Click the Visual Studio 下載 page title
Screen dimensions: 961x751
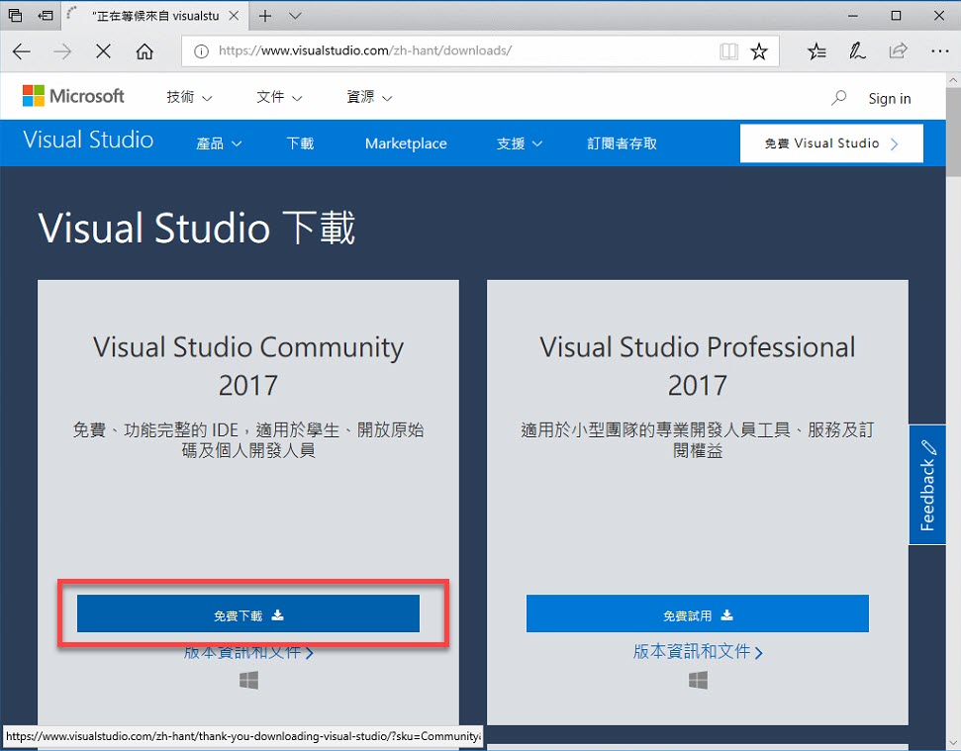(x=197, y=228)
